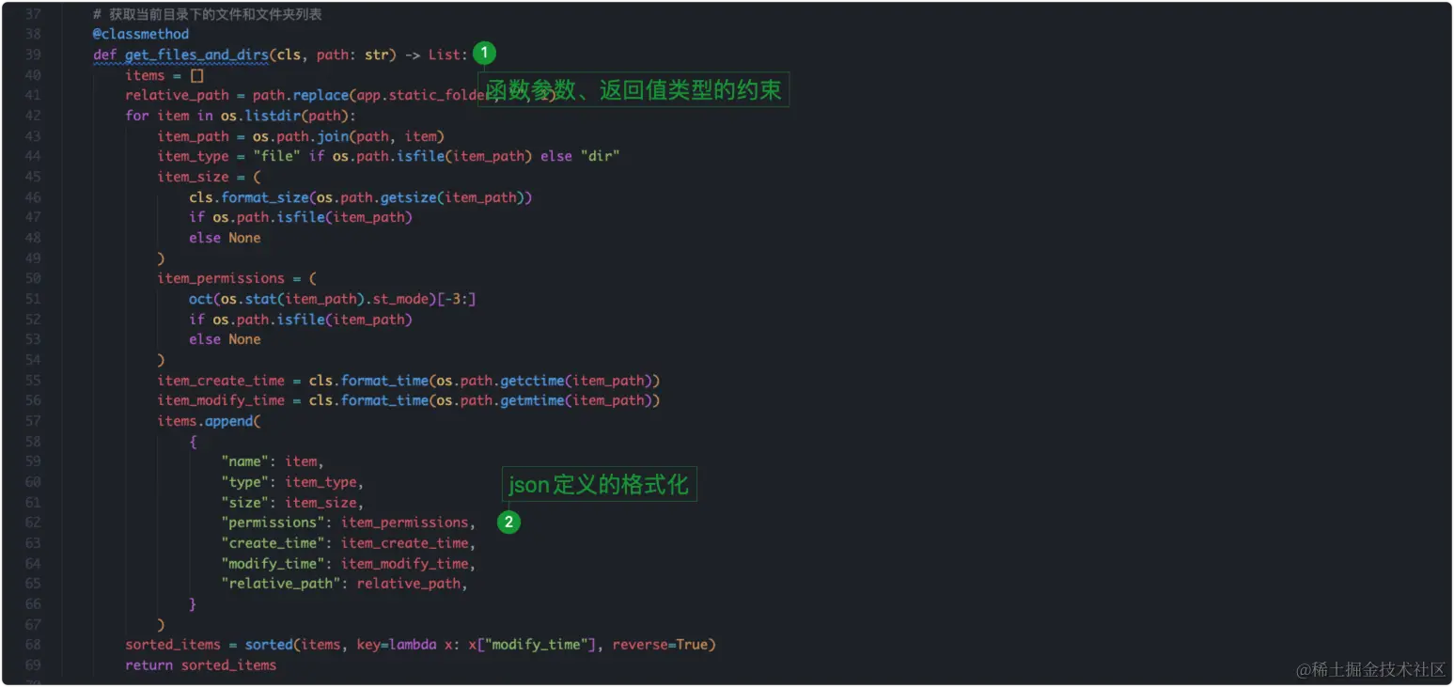This screenshot has height=687, width=1454.
Task: Click 'else None' on line 48
Action: pos(225,238)
